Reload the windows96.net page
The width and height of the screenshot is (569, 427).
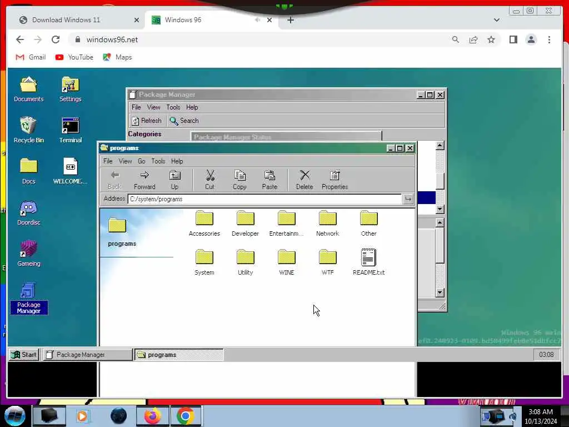click(x=56, y=39)
